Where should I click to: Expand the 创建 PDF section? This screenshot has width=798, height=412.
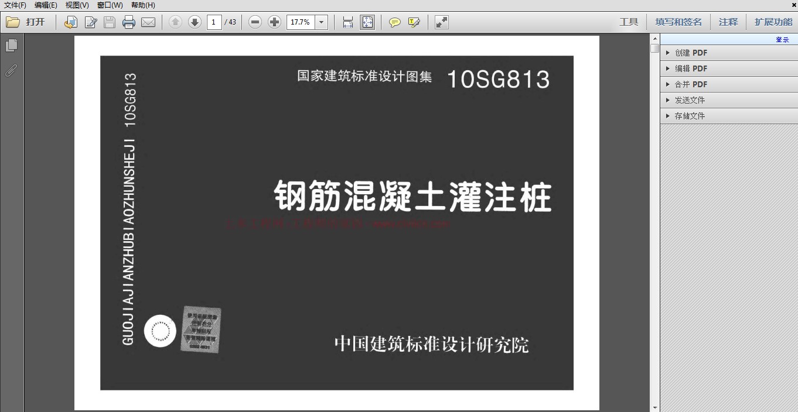tap(729, 53)
